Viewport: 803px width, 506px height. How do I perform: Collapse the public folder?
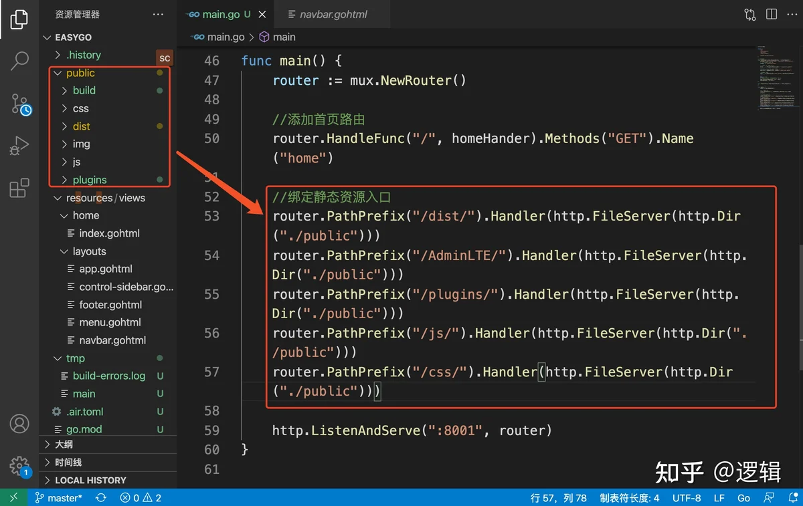[107, 73]
